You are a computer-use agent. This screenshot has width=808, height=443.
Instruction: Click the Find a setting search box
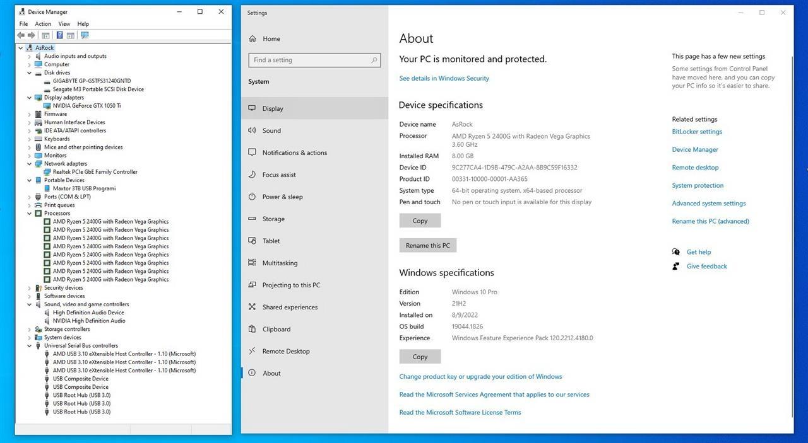click(314, 60)
